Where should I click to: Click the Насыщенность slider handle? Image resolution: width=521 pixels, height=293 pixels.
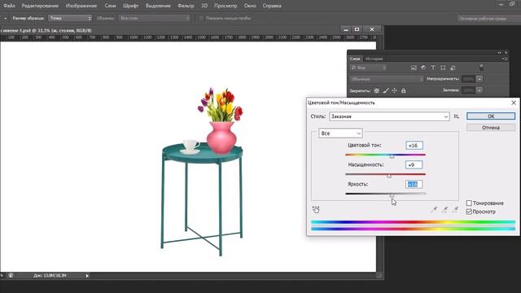[389, 176]
